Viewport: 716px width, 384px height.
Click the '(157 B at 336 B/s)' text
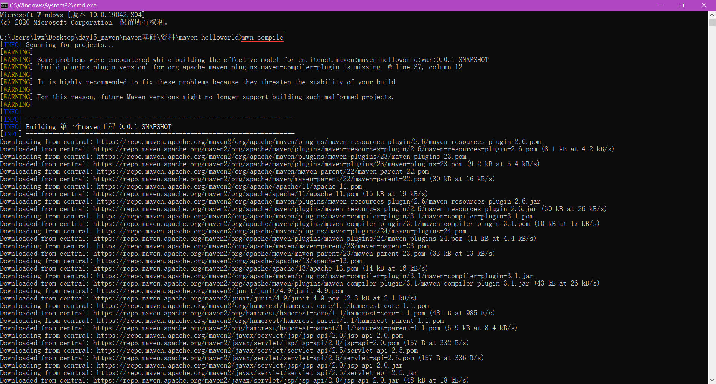pyautogui.click(x=451, y=358)
